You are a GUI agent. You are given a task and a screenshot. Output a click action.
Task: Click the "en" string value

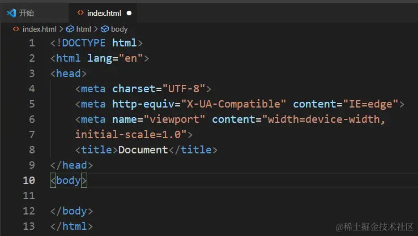[x=131, y=58]
